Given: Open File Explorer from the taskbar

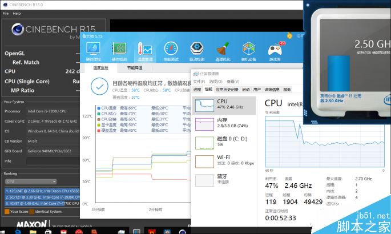Looking at the screenshot, I should 33,232.
